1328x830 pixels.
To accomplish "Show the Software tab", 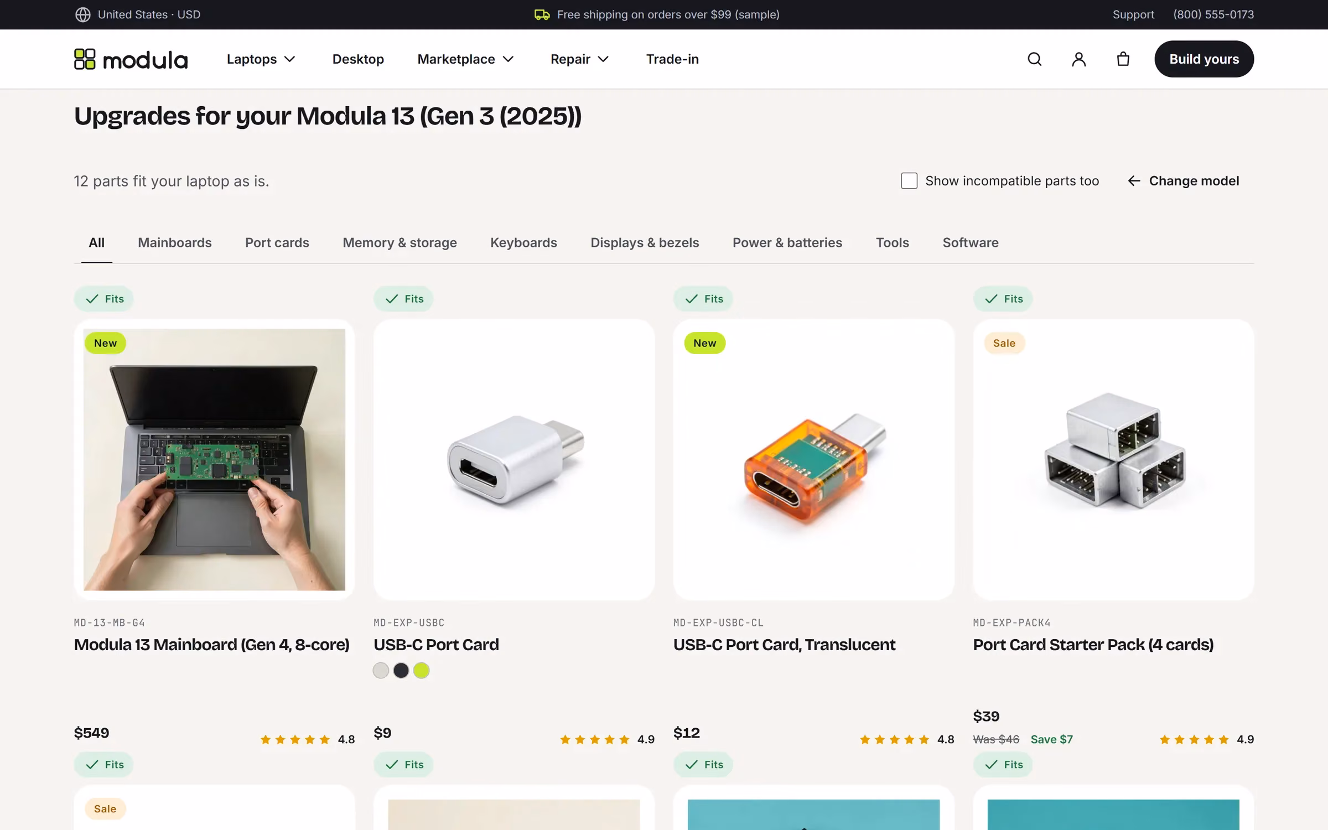I will click(971, 242).
